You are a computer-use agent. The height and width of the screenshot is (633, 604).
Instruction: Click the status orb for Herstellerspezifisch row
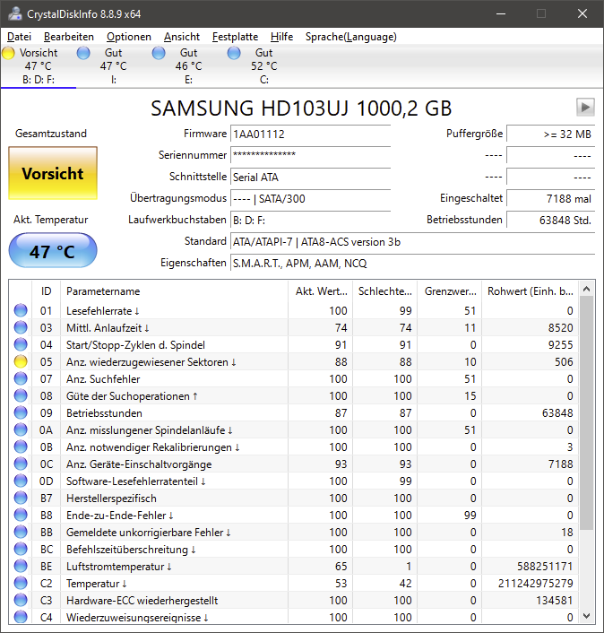(21, 498)
